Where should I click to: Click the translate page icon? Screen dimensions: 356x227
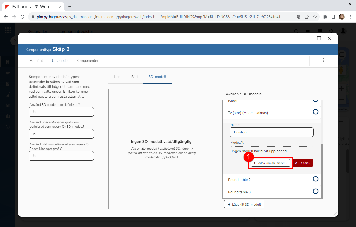[298, 17]
